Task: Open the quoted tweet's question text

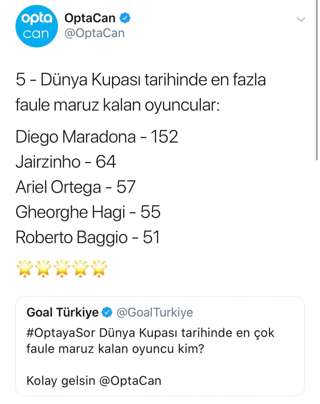Action: pos(150,341)
